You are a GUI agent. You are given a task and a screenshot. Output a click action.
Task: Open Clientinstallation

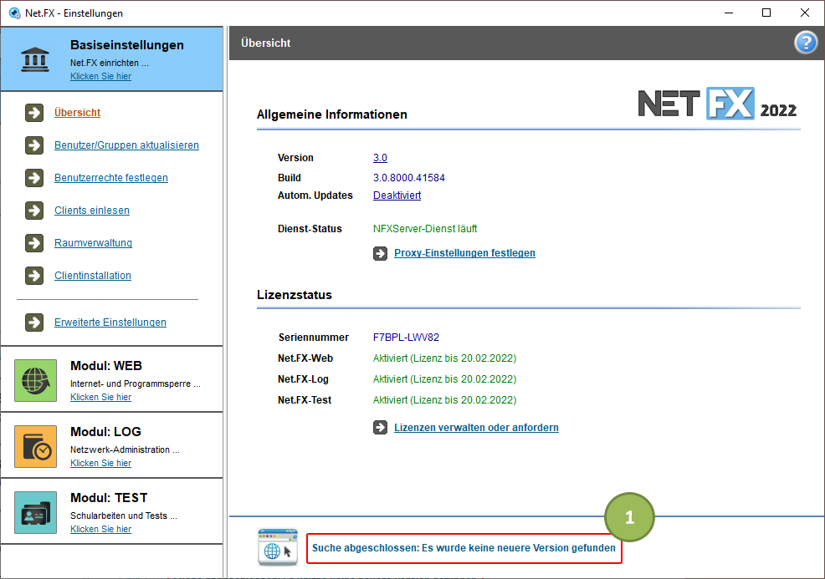[93, 276]
